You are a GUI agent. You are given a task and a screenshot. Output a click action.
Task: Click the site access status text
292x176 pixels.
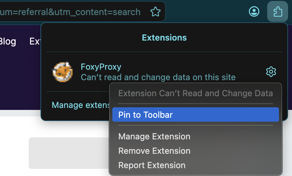click(x=158, y=78)
